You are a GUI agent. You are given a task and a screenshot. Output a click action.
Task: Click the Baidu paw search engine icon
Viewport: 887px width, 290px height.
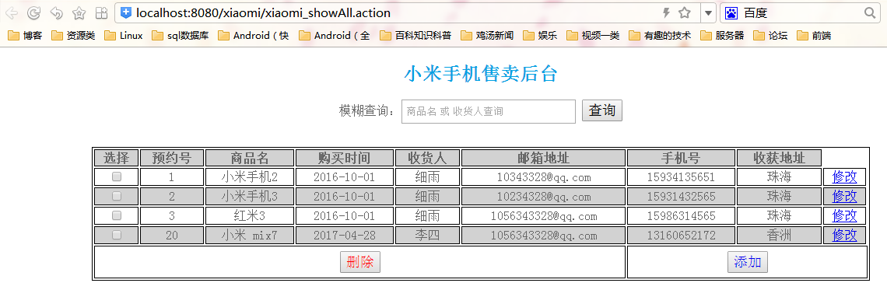click(x=731, y=12)
